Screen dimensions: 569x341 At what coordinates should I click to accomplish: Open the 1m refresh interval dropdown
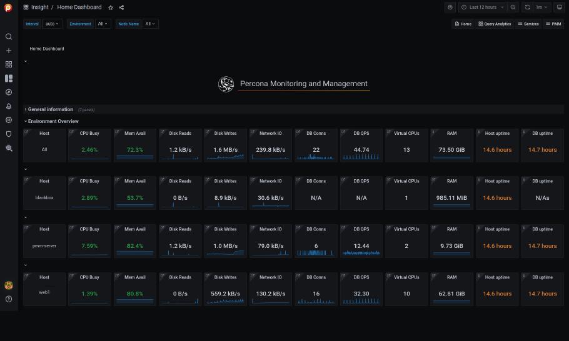541,7
